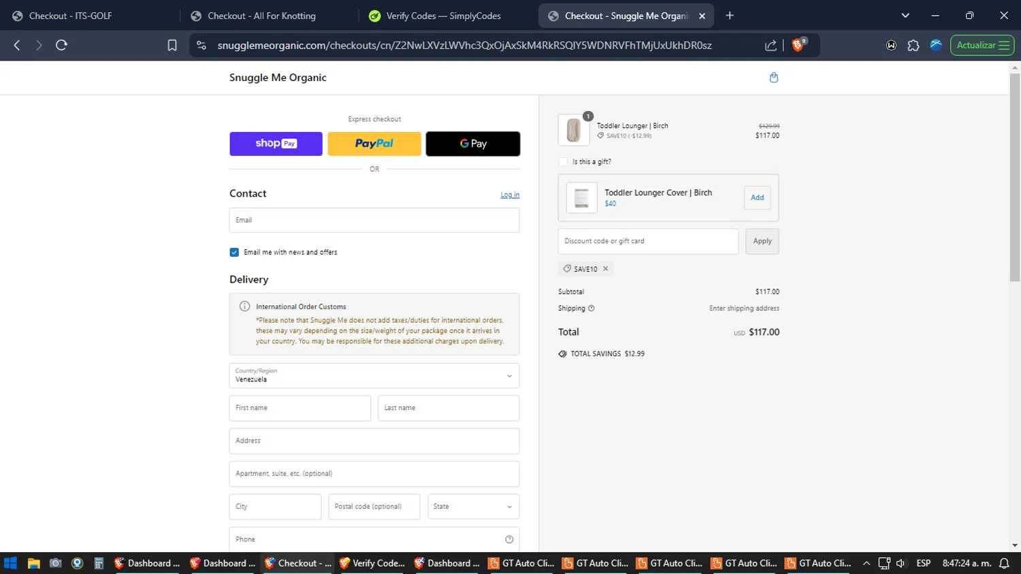This screenshot has width=1021, height=574.
Task: Open the taskbar clock showing 8:47:24
Action: (967, 563)
